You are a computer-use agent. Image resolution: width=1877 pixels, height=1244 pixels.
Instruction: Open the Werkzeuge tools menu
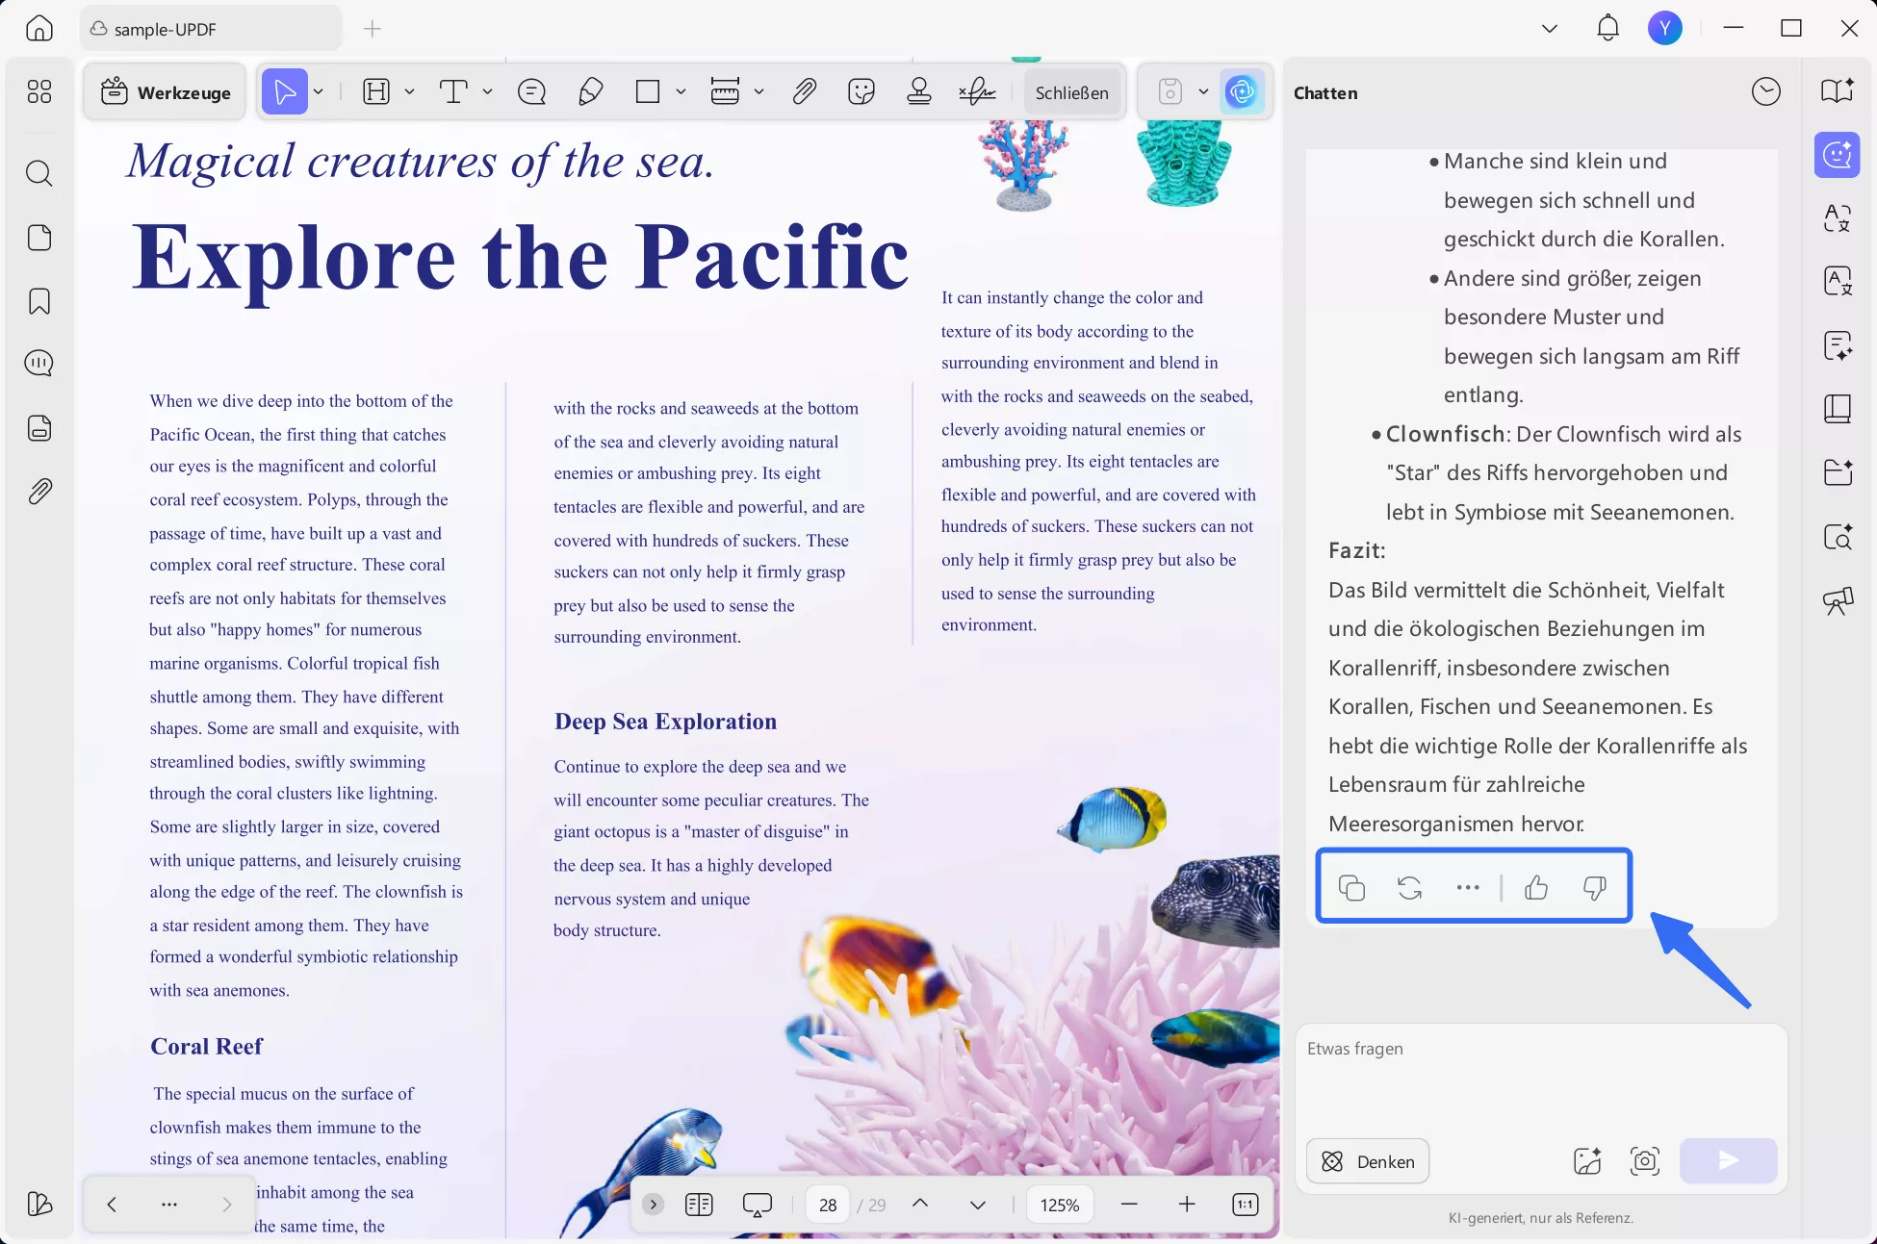pyautogui.click(x=166, y=92)
